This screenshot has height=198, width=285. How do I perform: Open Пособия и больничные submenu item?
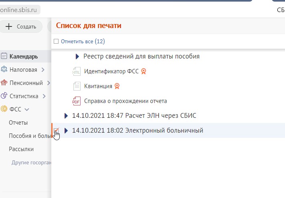pyautogui.click(x=30, y=136)
